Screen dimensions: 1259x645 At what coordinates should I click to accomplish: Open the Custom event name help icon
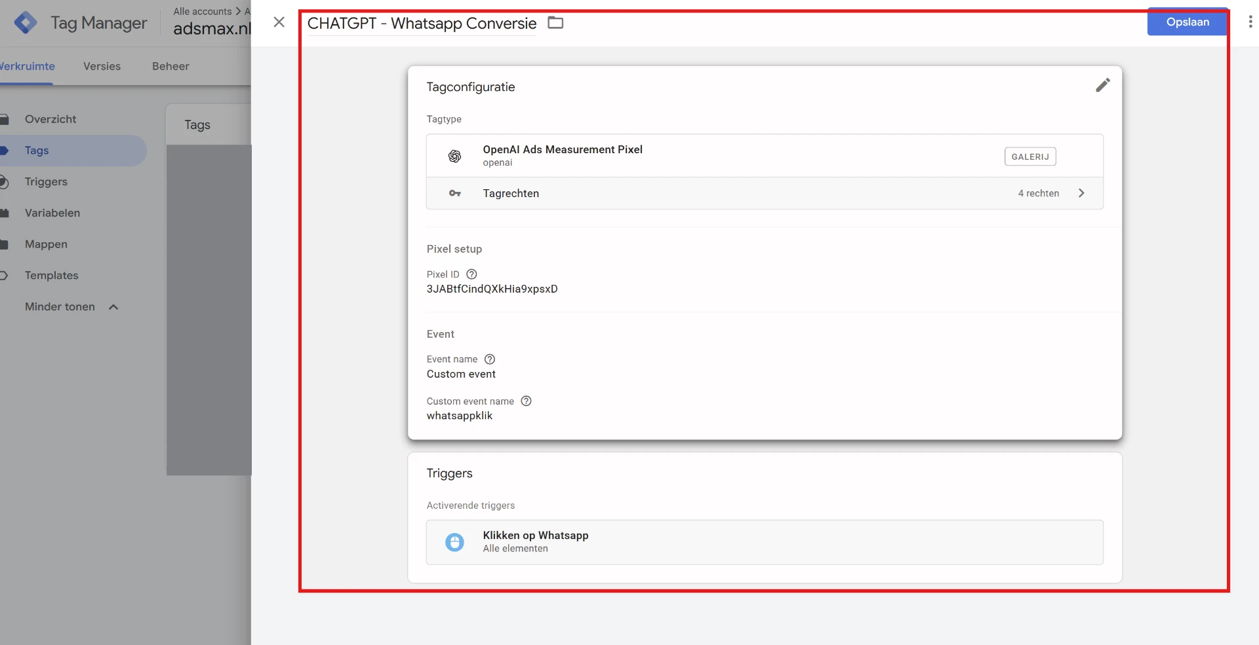(526, 401)
